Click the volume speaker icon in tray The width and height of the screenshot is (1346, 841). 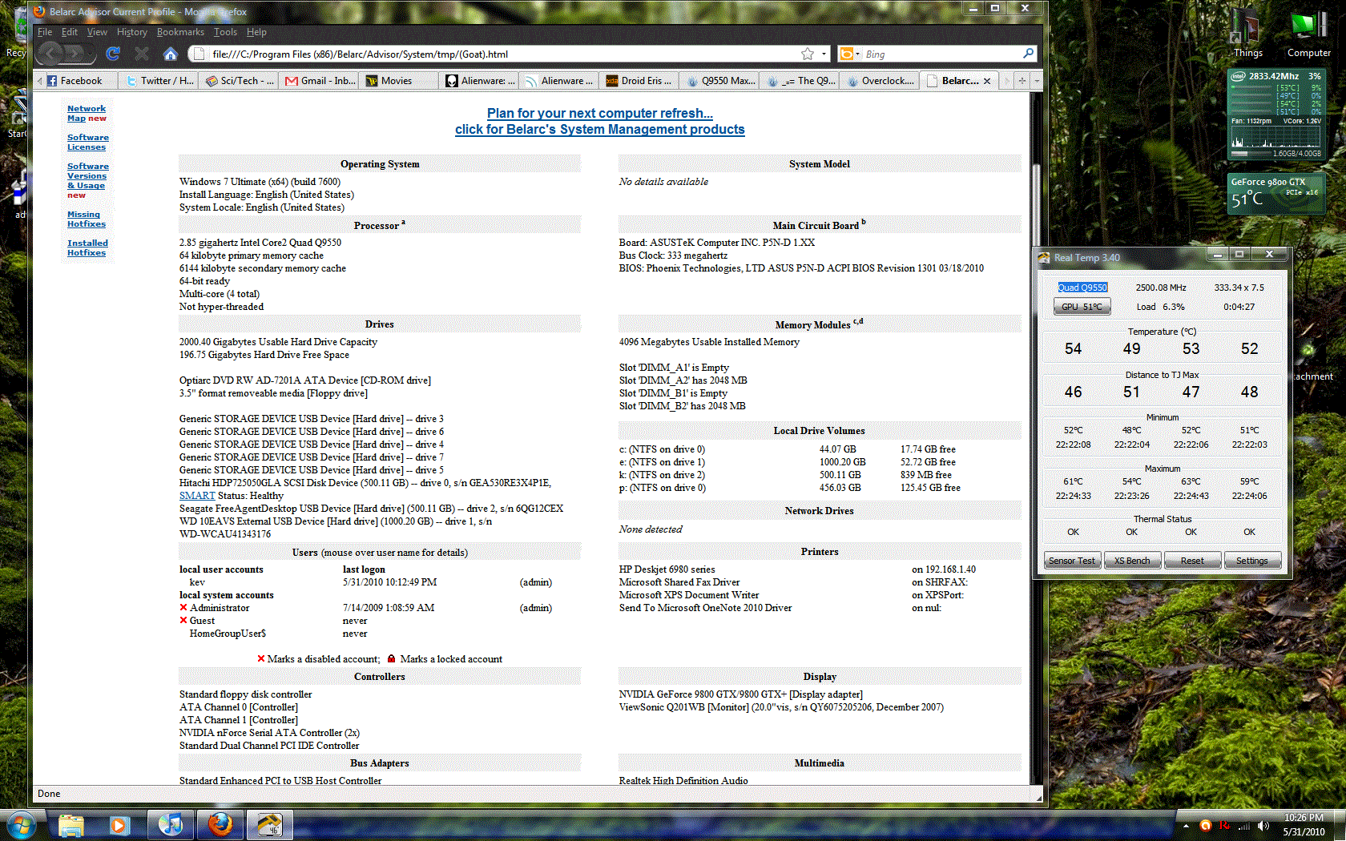(x=1263, y=826)
